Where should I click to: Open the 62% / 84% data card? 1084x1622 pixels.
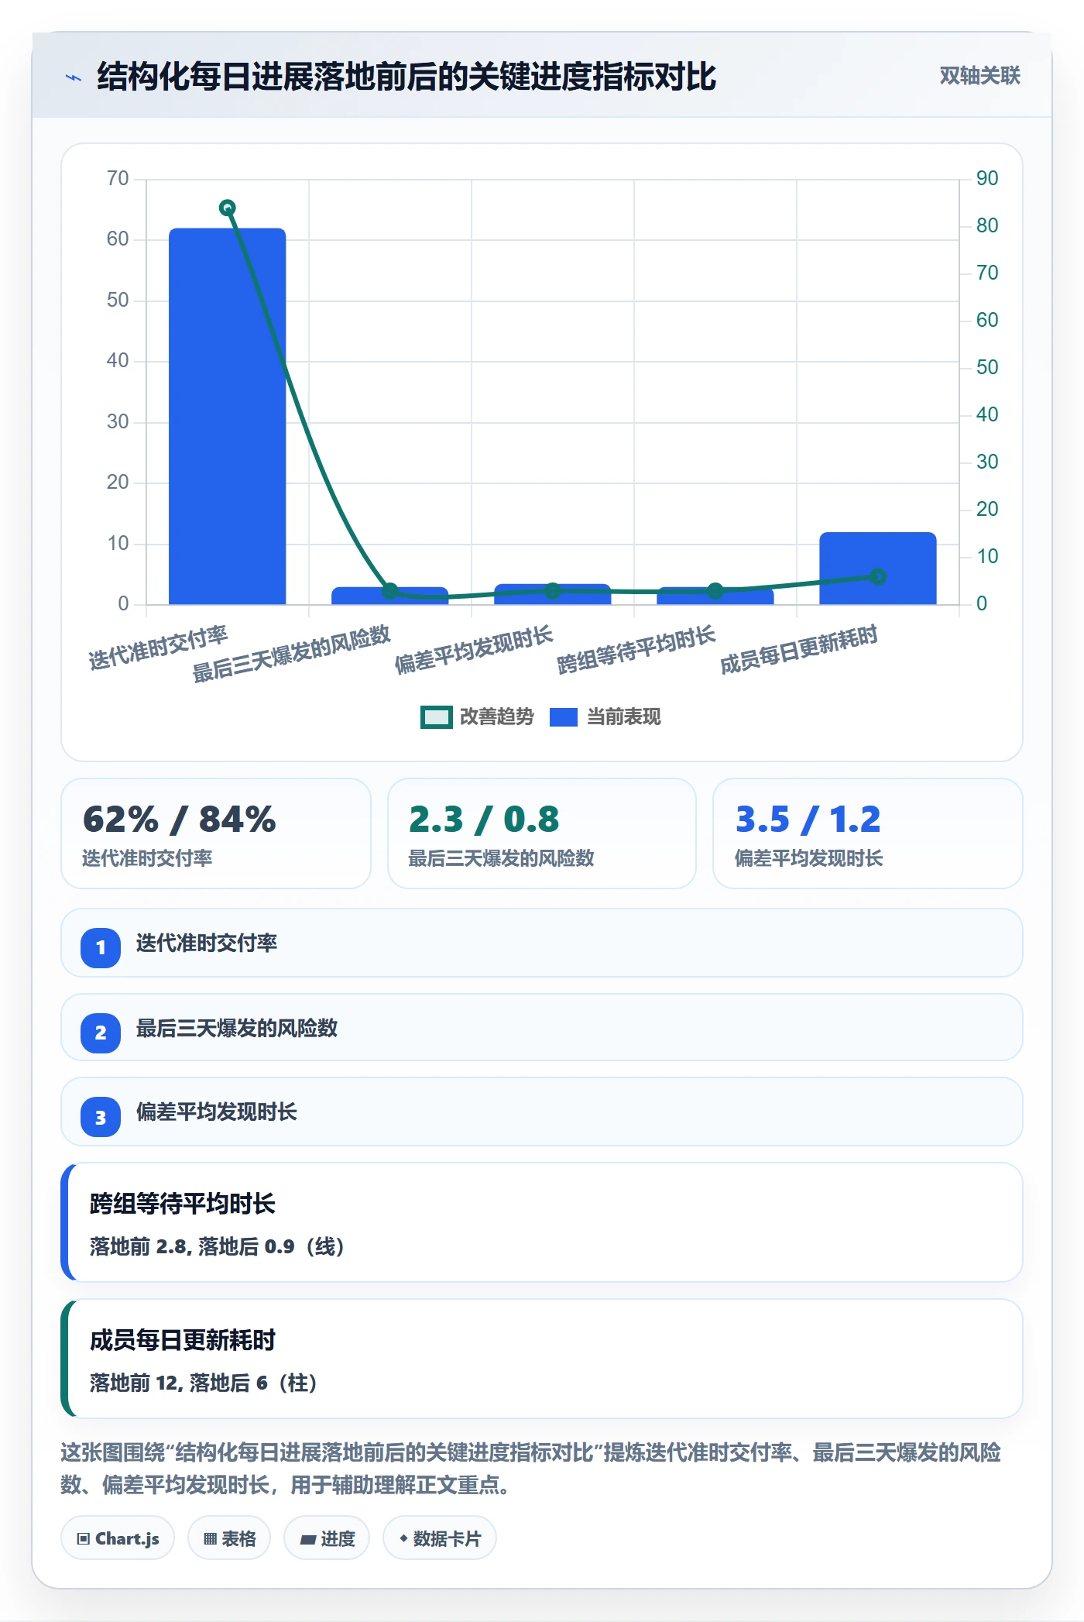(x=216, y=833)
